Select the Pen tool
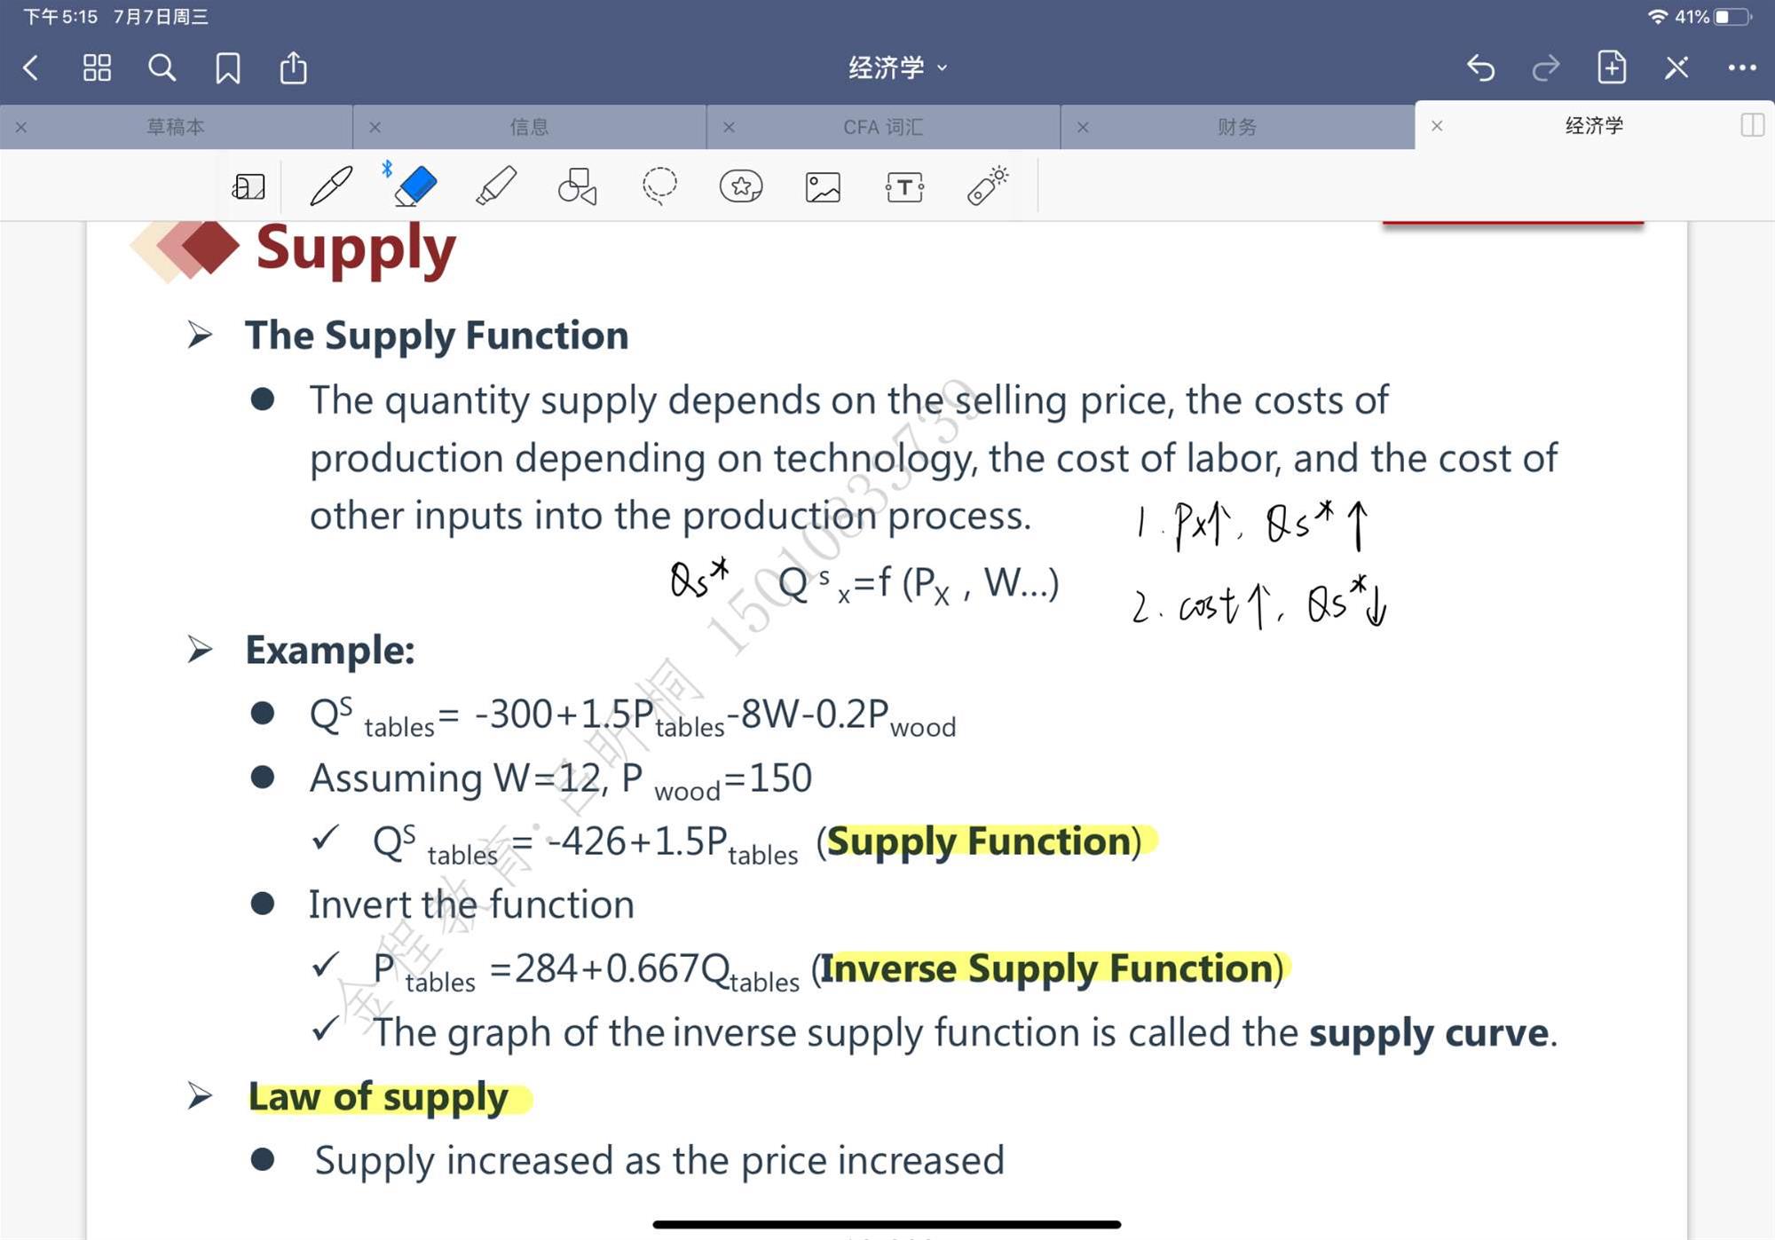1775x1240 pixels. 331,186
